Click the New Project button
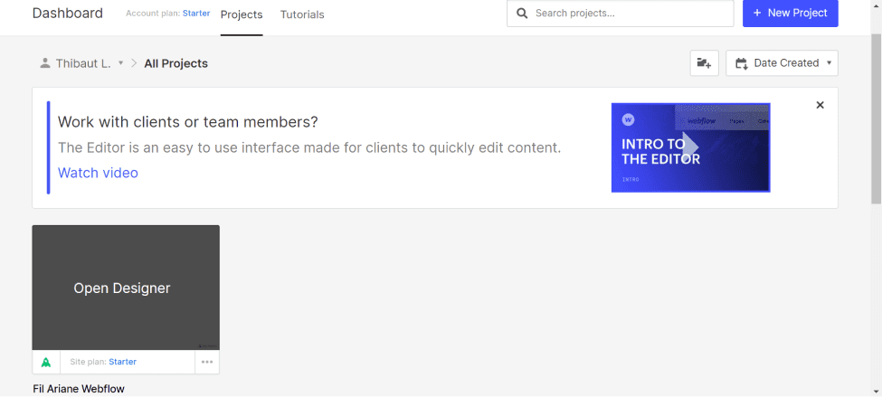882x397 pixels. pyautogui.click(x=791, y=13)
